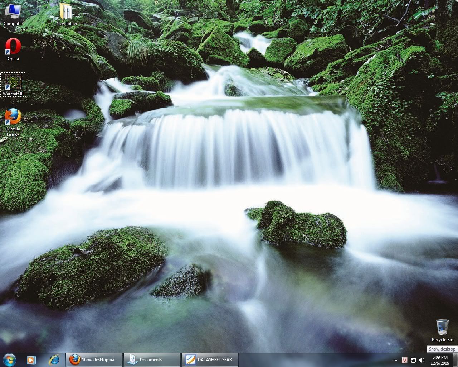
Task: Open the clock showing 6:09 PM
Action: pos(440,360)
